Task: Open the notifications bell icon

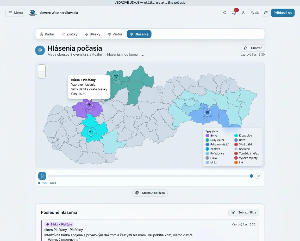Action: (x=234, y=13)
